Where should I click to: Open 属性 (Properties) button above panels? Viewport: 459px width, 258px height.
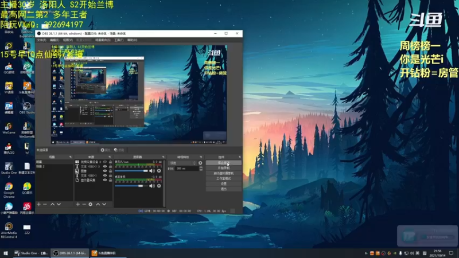coord(106,150)
